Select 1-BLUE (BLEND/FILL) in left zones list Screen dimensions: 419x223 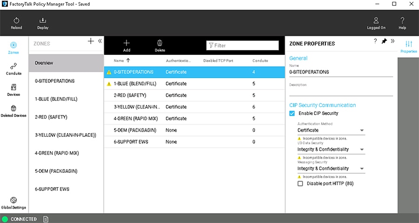pyautogui.click(x=66, y=99)
